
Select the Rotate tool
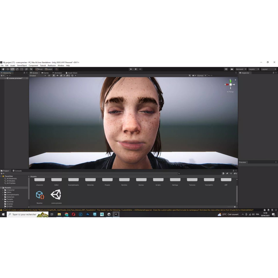click(x=12, y=69)
